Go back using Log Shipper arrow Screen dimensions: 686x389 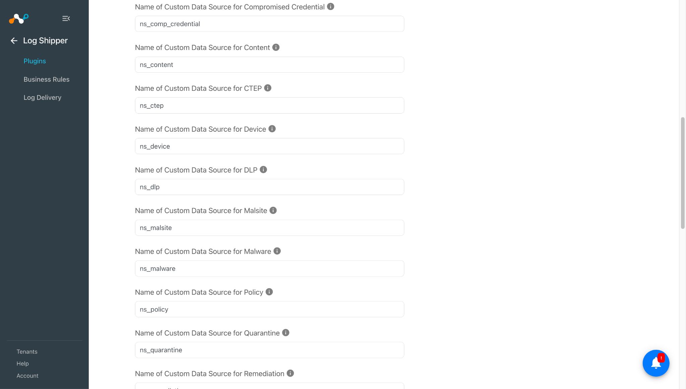tap(14, 41)
